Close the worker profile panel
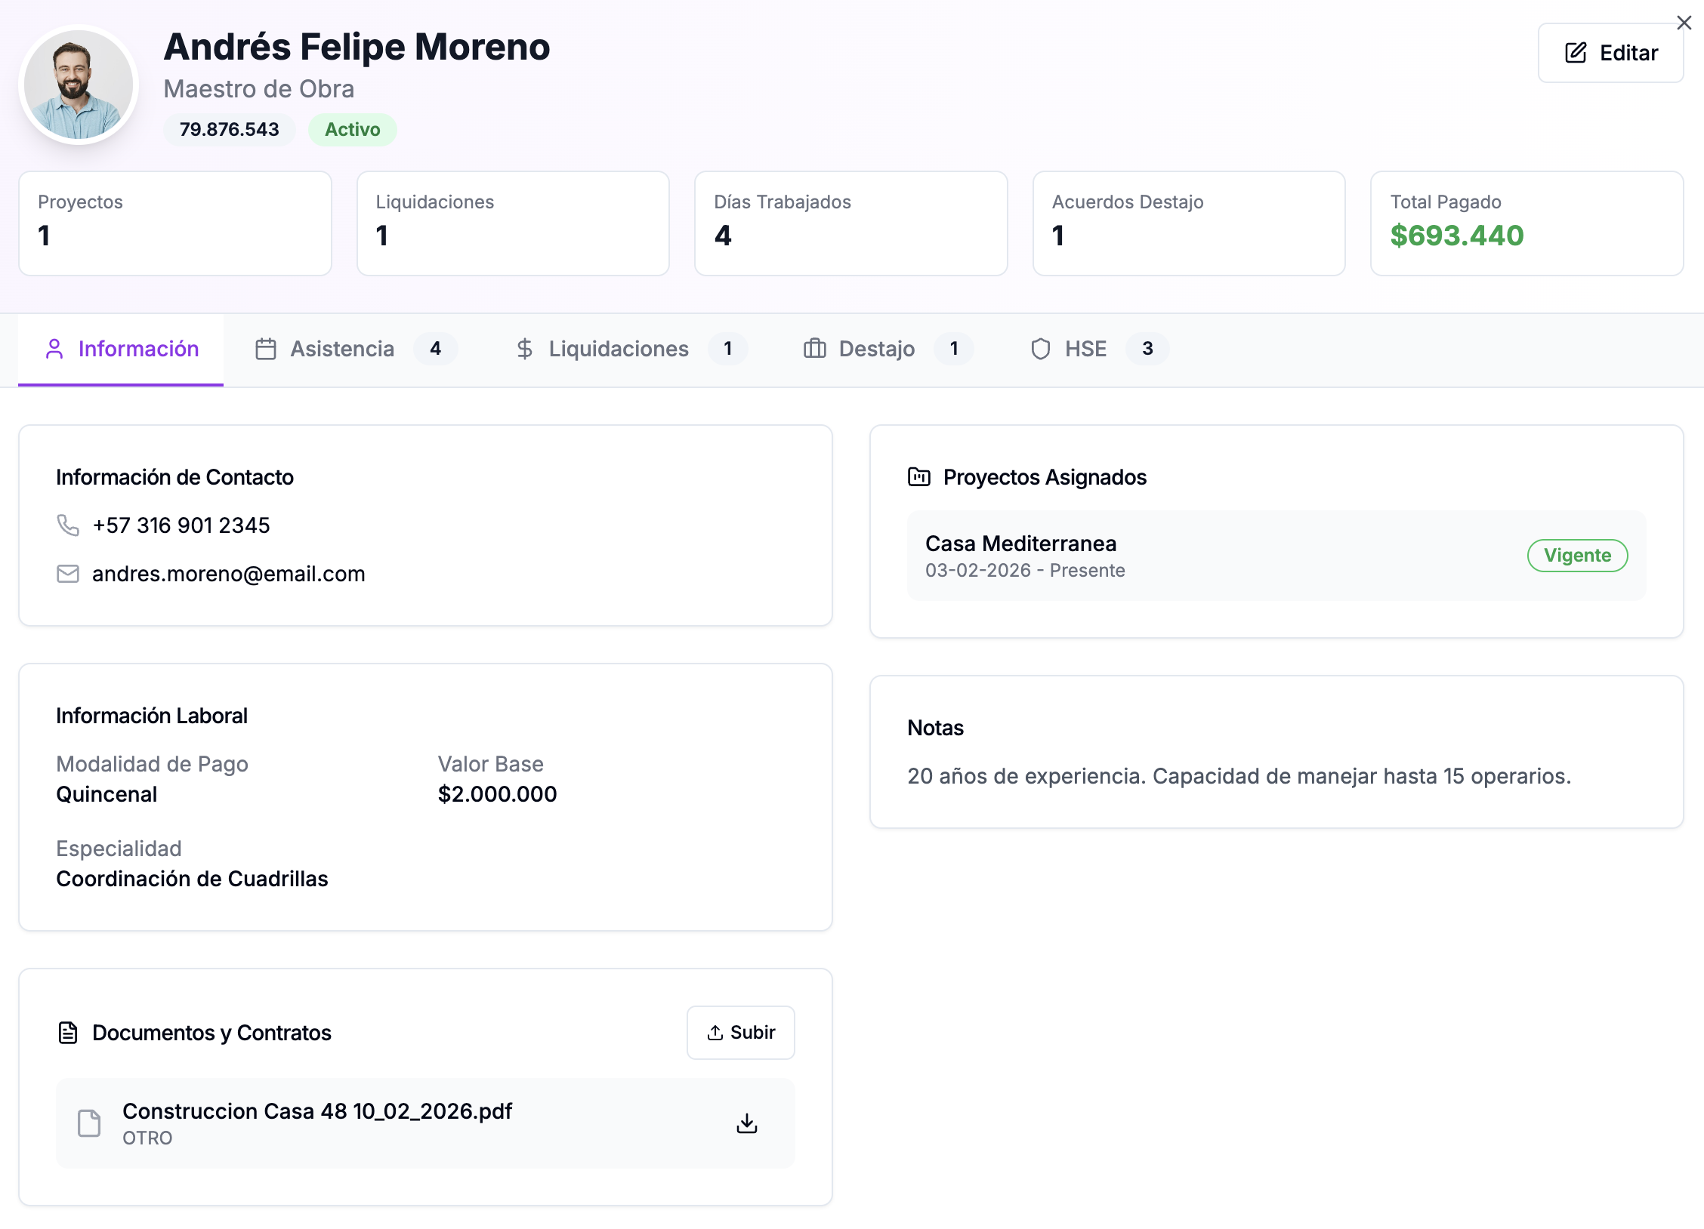This screenshot has width=1704, height=1229. [1684, 23]
